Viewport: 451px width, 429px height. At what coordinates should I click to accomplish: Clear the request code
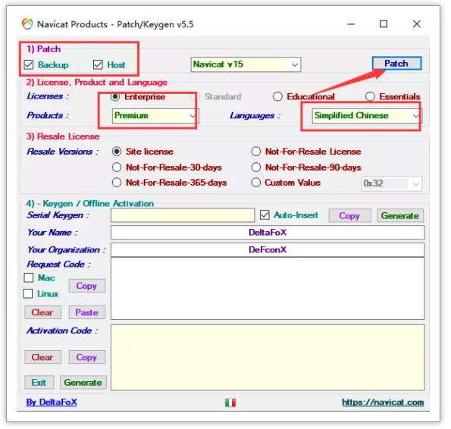(x=42, y=312)
